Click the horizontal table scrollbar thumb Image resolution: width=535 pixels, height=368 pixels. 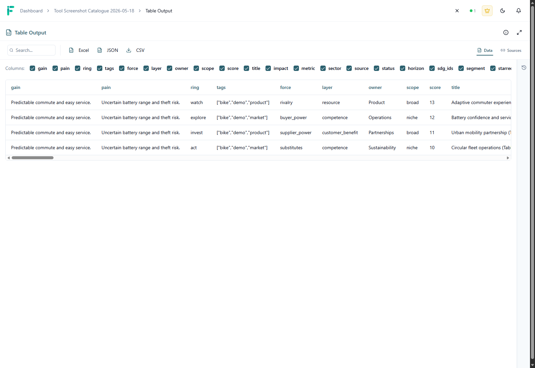point(32,158)
